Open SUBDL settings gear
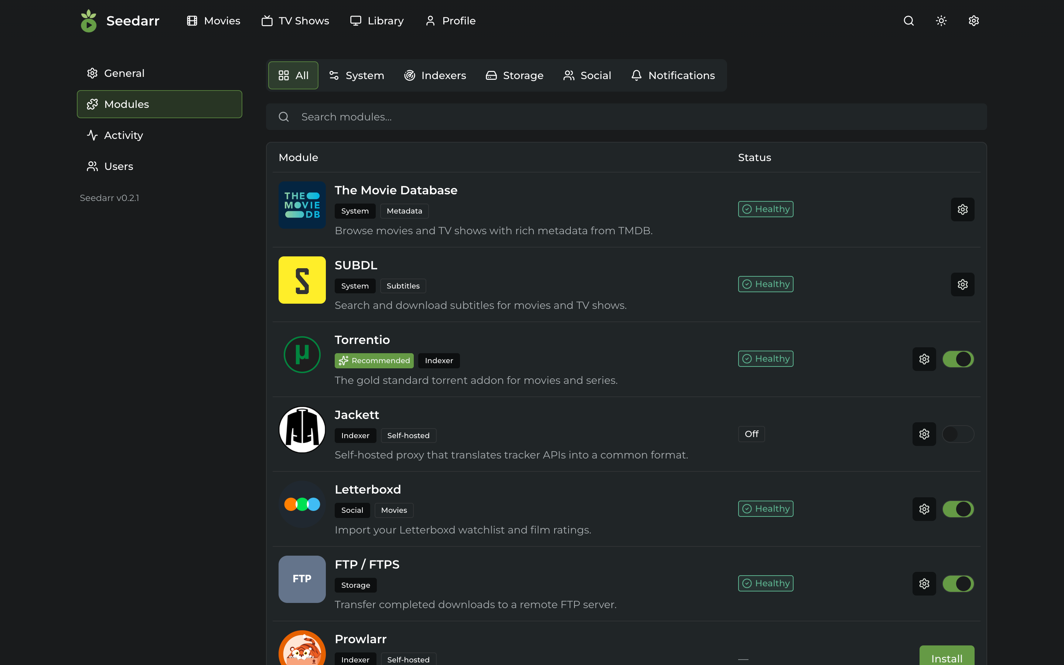The image size is (1064, 665). tap(962, 284)
